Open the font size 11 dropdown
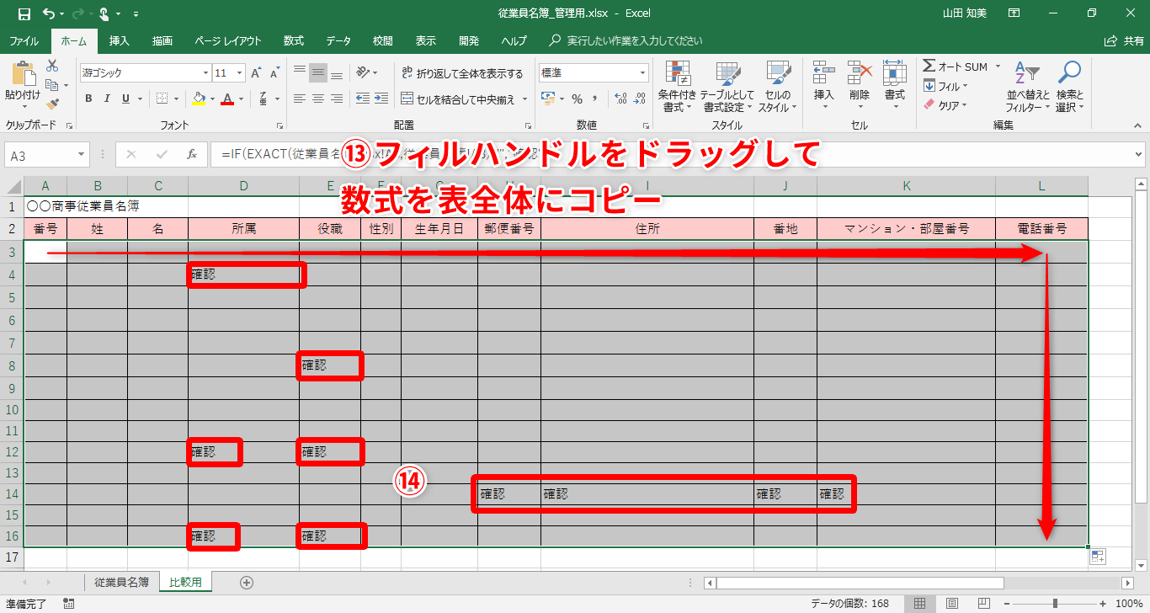The height and width of the screenshot is (613, 1150). pos(240,73)
